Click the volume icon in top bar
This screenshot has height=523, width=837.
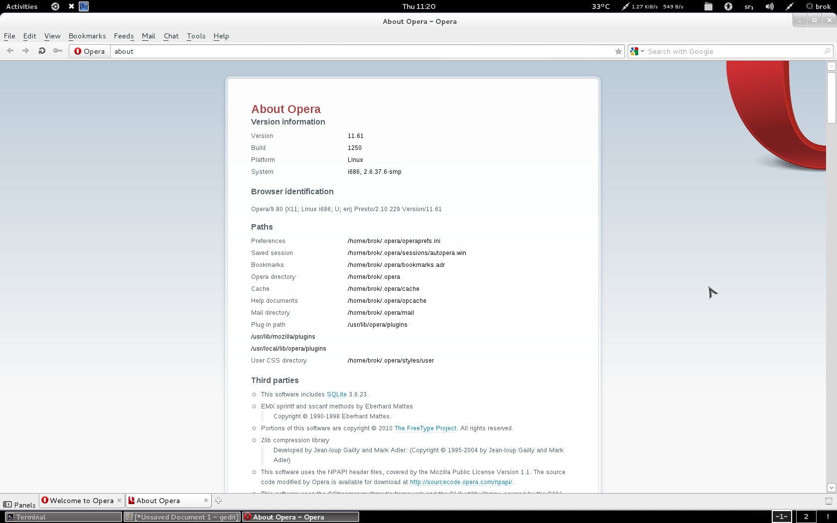769,6
